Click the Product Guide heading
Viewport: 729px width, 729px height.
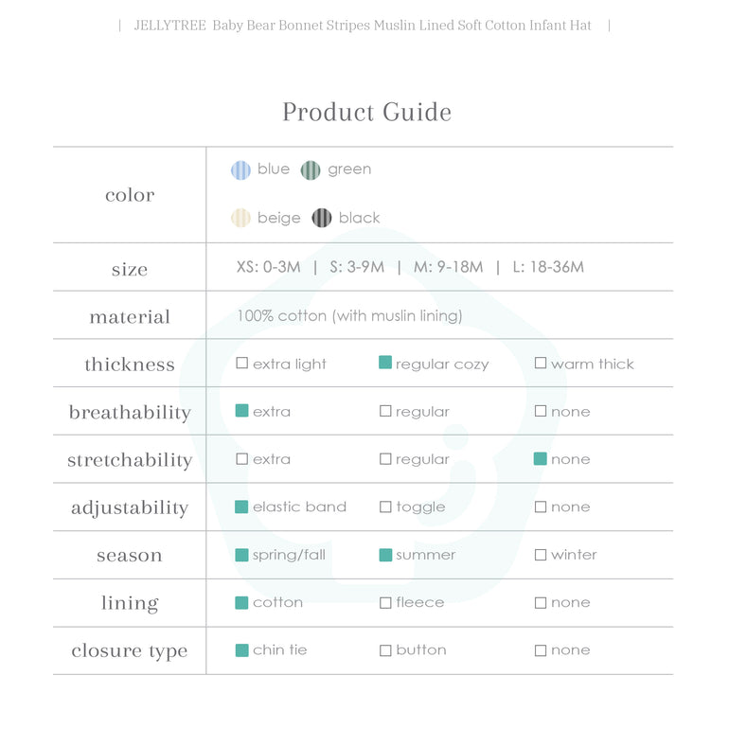point(366,112)
